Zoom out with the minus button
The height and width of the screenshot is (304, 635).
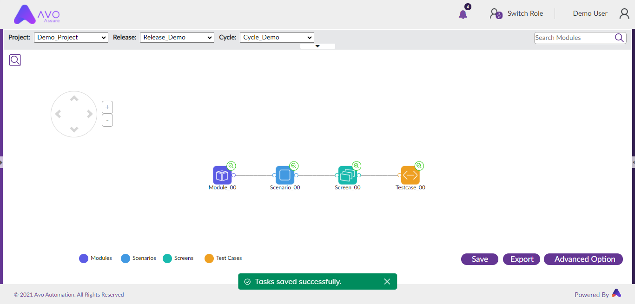pos(107,120)
